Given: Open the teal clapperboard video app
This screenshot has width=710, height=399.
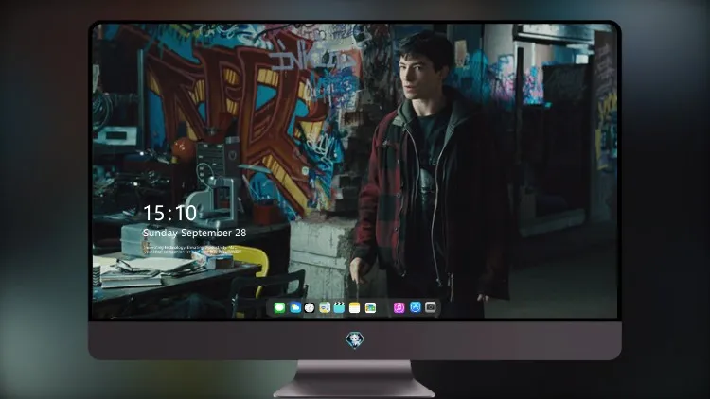Looking at the screenshot, I should [339, 307].
